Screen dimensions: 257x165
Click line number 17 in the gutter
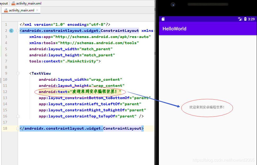point(5,122)
